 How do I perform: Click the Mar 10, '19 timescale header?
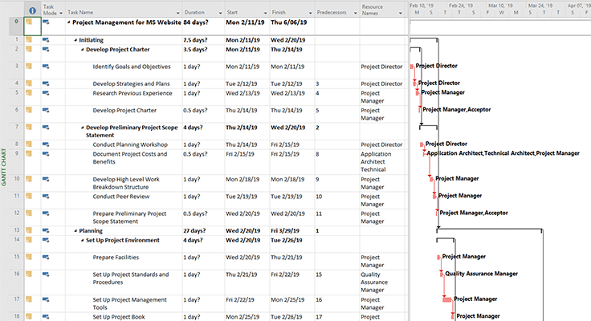500,6
